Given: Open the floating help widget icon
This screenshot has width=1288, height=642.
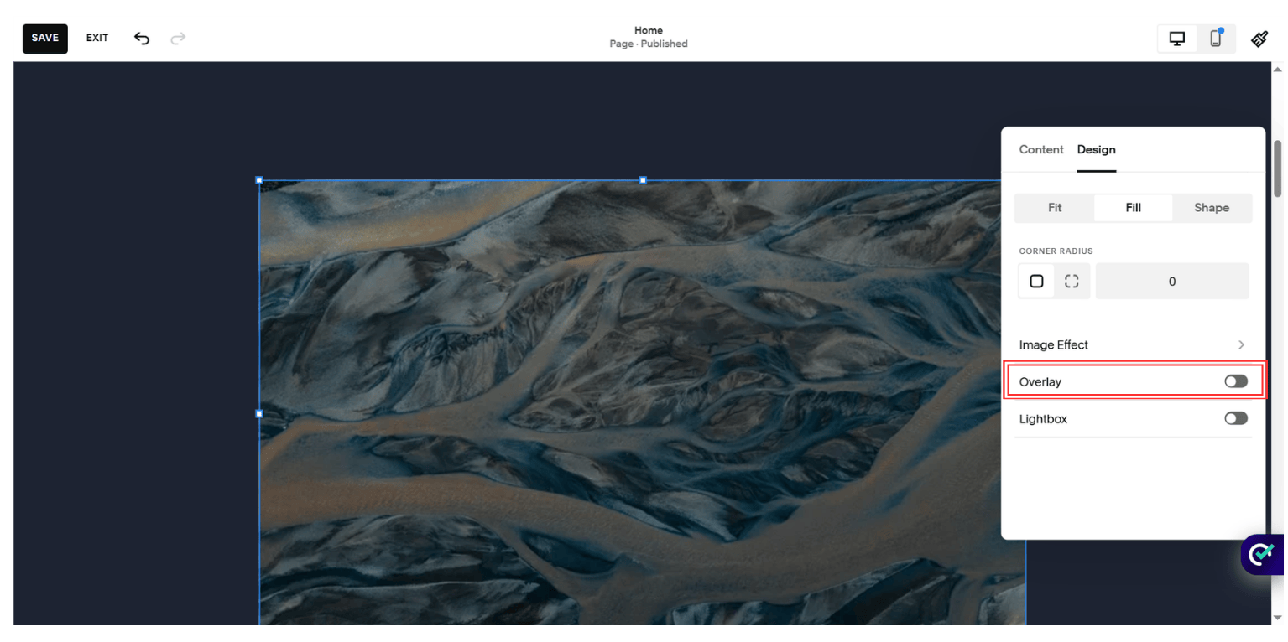Looking at the screenshot, I should coord(1262,554).
